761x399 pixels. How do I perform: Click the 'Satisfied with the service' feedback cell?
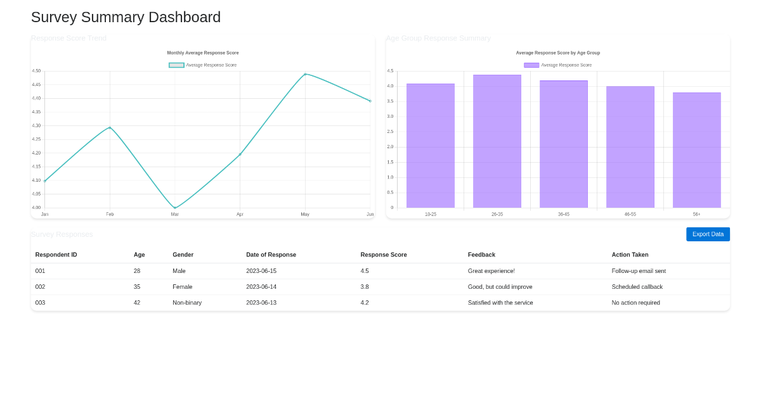click(500, 303)
